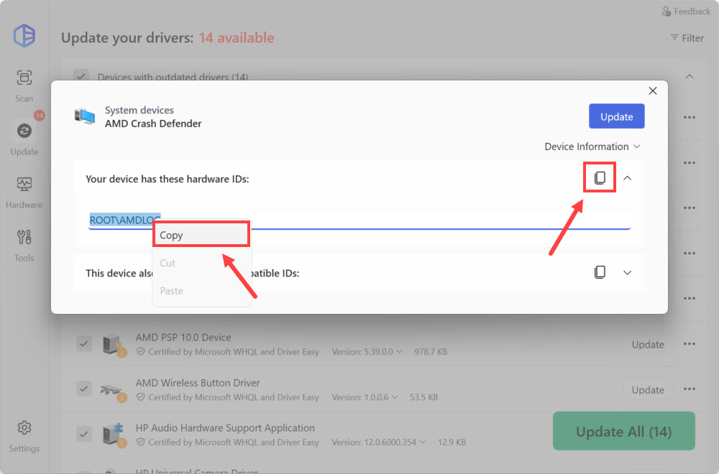Image resolution: width=719 pixels, height=474 pixels.
Task: Open the Tools section icon
Action: 24,244
